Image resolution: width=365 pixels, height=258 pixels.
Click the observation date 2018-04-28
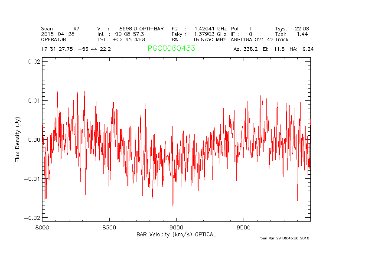(58, 34)
